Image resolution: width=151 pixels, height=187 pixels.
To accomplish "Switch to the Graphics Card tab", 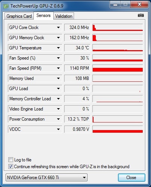I will pyautogui.click(x=19, y=16).
